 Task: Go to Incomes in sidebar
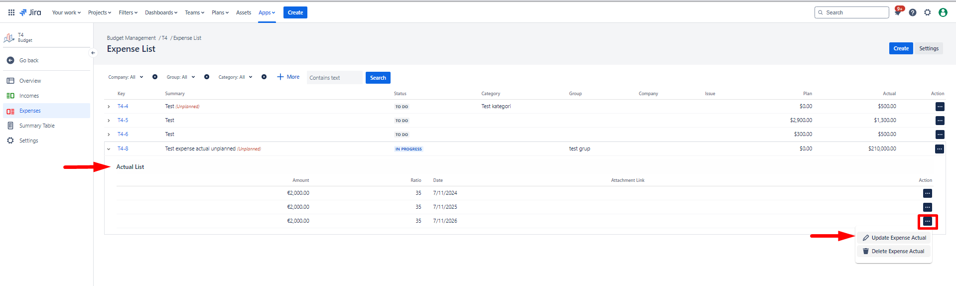[29, 96]
